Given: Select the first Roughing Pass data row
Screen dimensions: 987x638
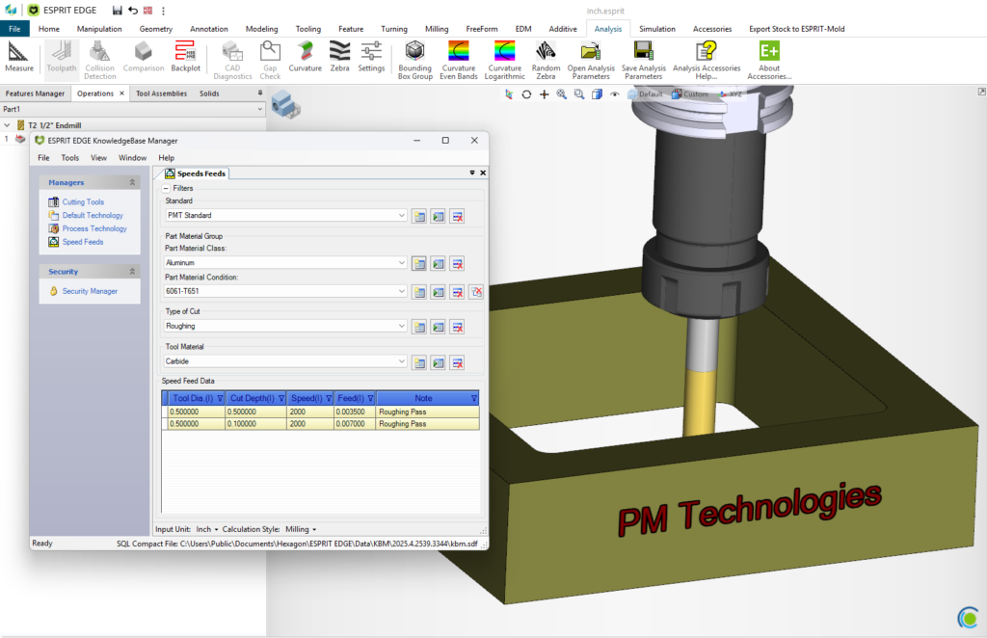Looking at the screenshot, I should click(x=320, y=412).
